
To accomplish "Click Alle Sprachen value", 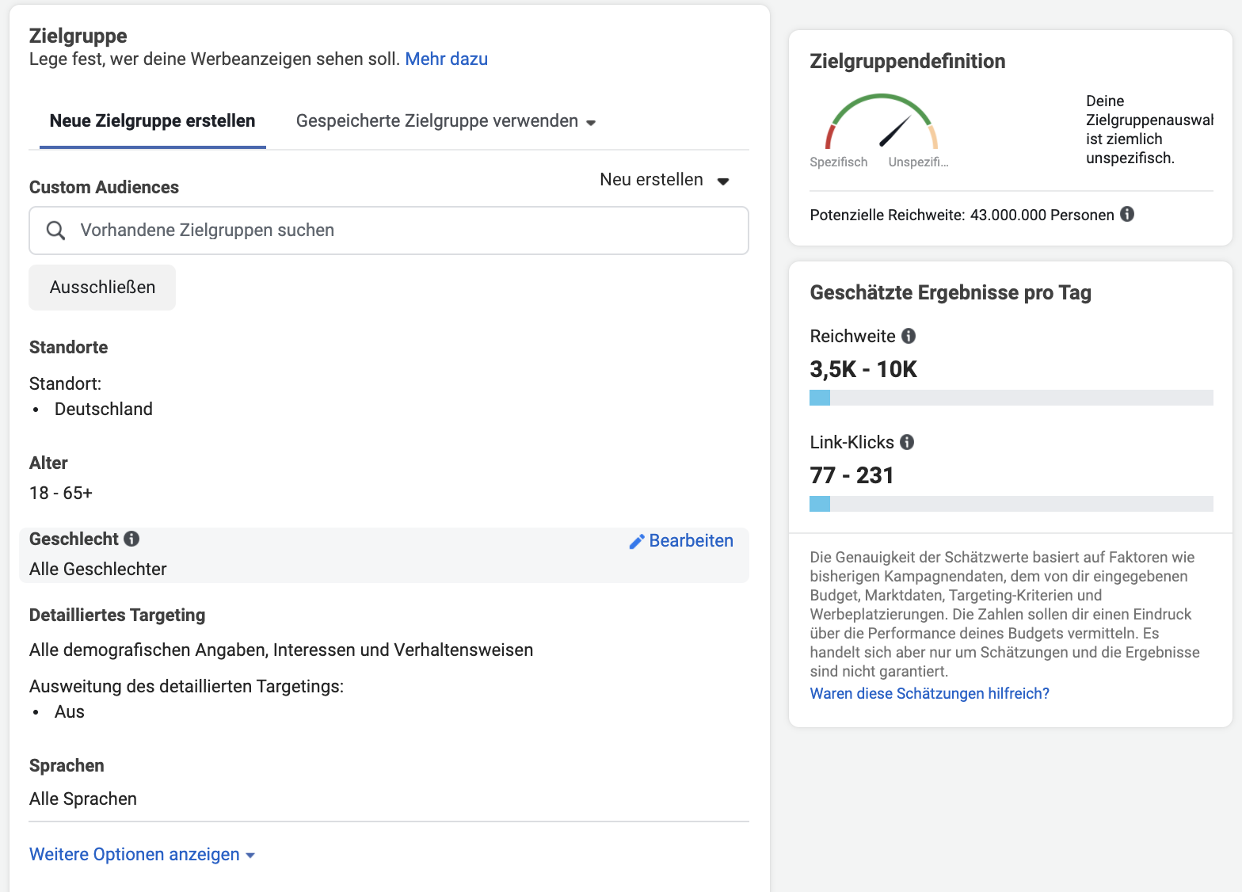I will click(83, 799).
